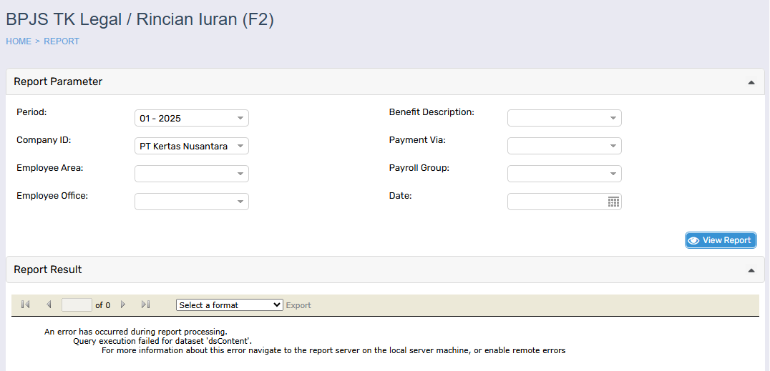Go to next report page

(x=123, y=305)
